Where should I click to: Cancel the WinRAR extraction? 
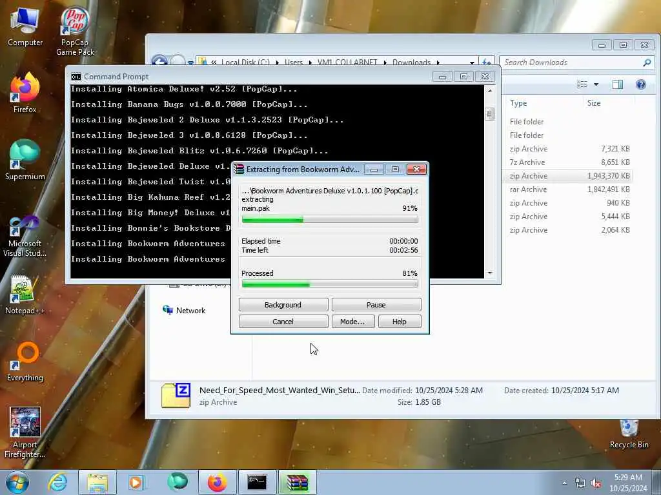click(x=283, y=322)
